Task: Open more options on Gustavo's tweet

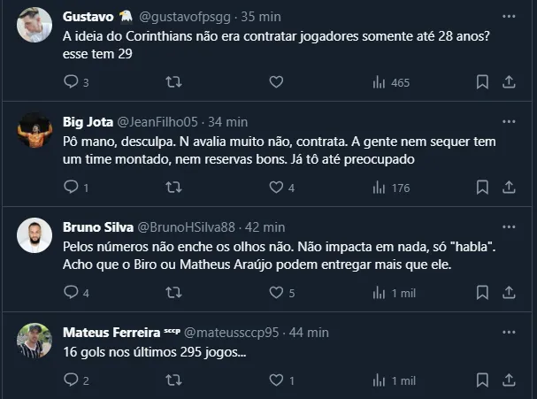Action: pos(509,16)
